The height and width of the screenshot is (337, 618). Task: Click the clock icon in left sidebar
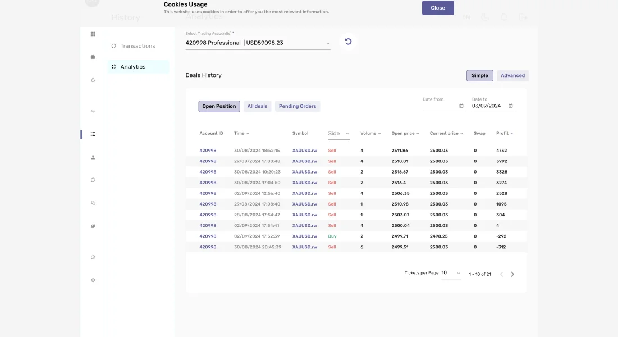[93, 257]
